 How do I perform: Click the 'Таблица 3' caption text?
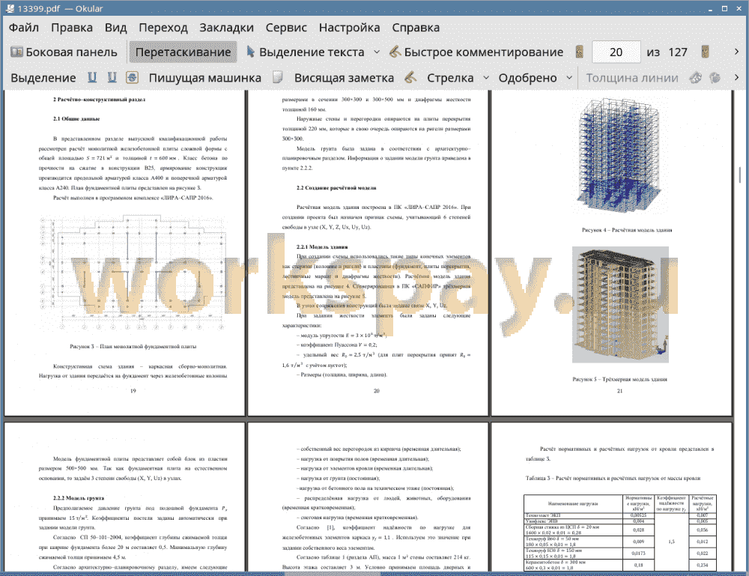click(x=613, y=478)
